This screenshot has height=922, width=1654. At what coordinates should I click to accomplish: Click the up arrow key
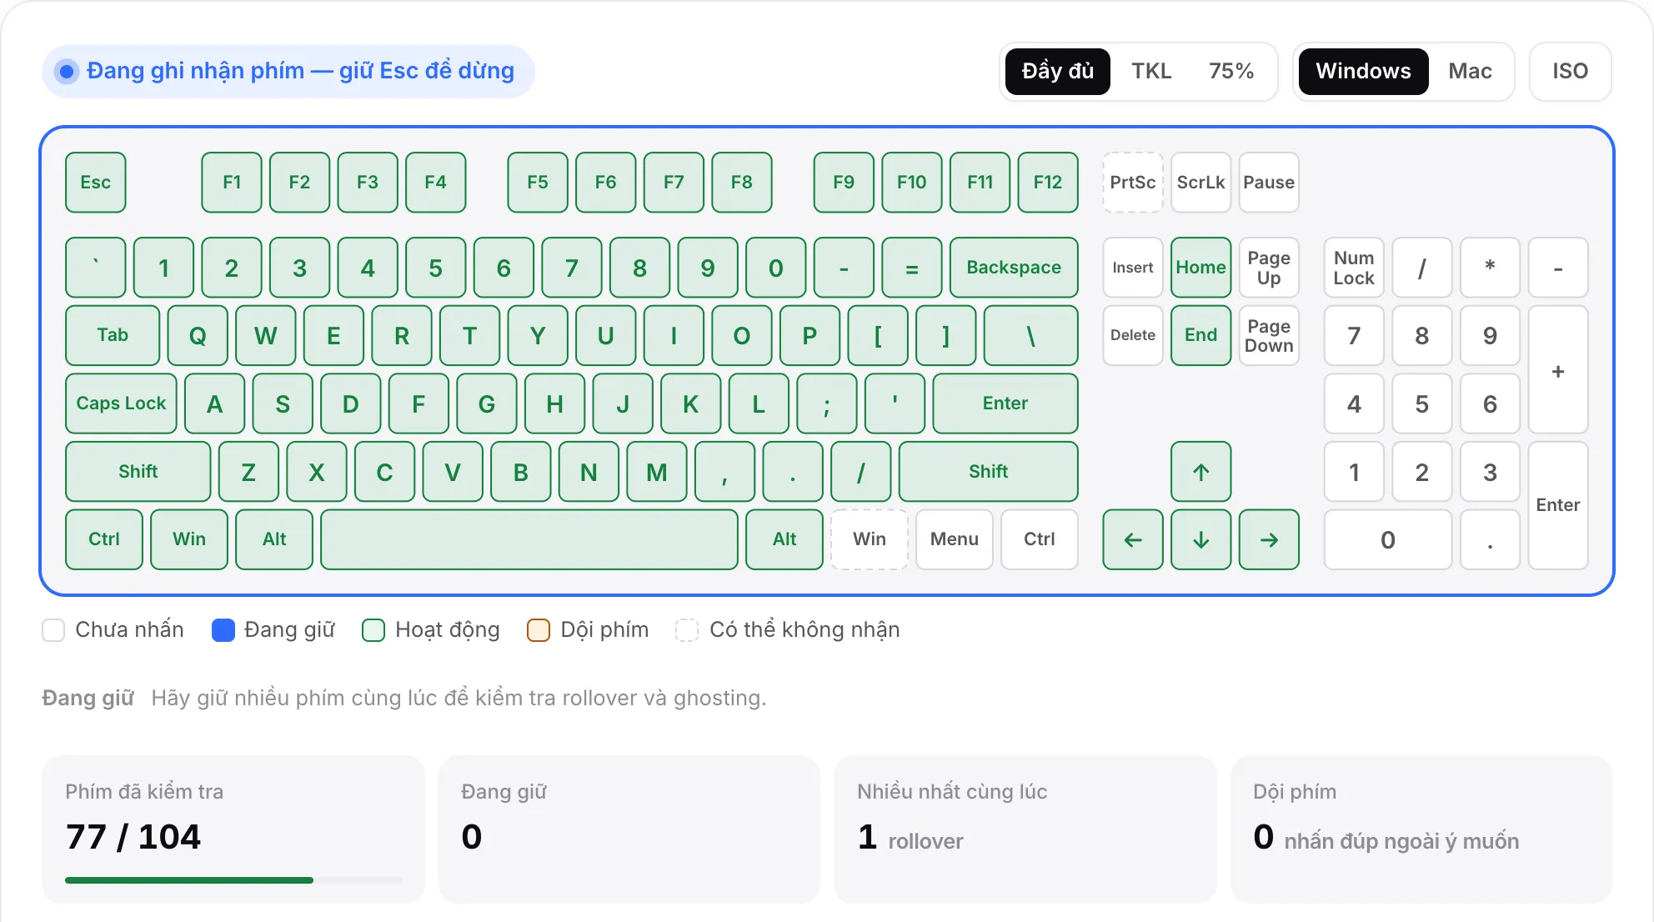(x=1200, y=472)
